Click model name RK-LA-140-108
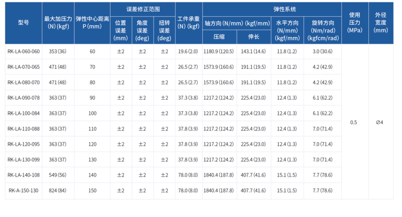Viewport: 402px width, 217px height. [x=23, y=175]
